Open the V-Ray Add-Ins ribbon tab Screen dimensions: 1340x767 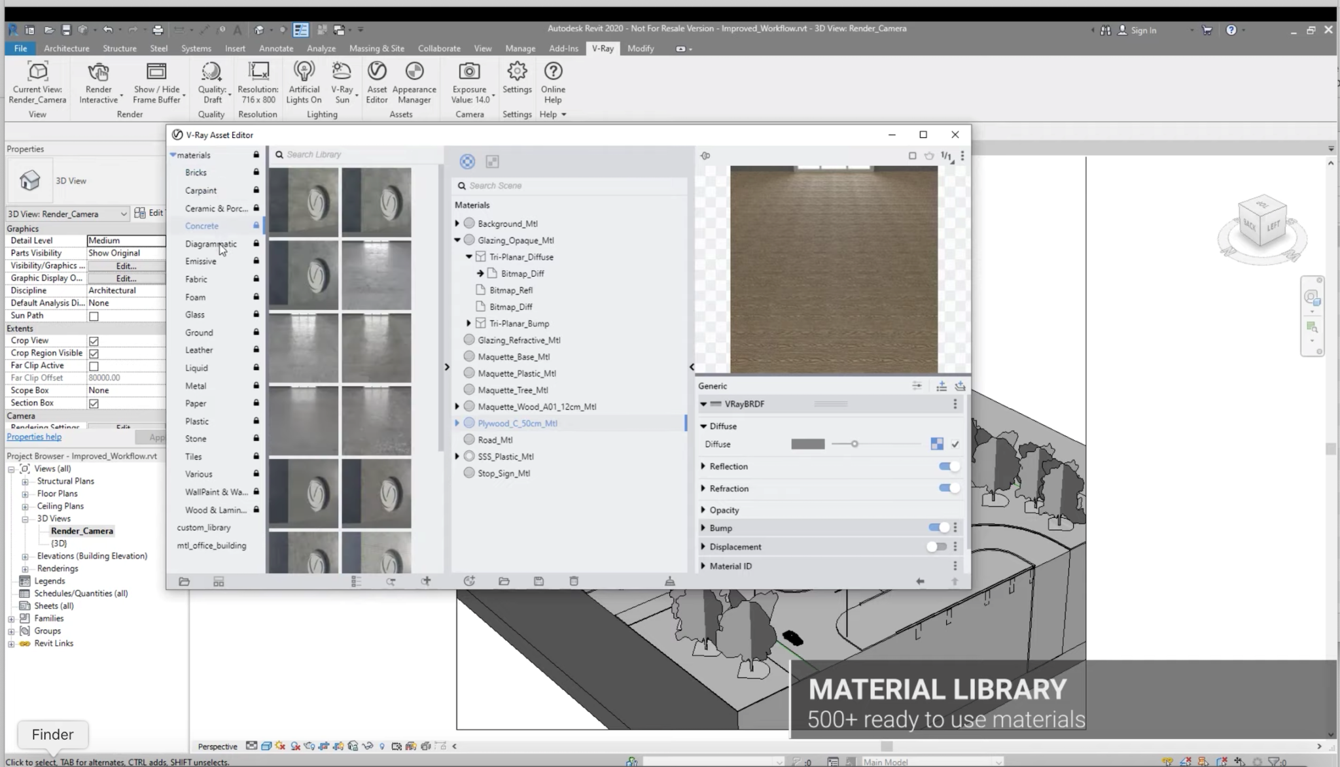pos(602,48)
